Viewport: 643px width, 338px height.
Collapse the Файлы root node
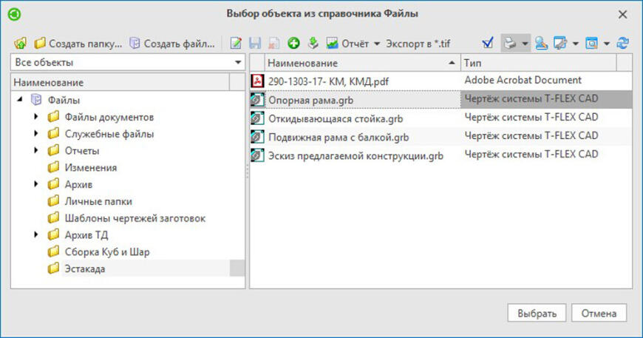click(20, 100)
